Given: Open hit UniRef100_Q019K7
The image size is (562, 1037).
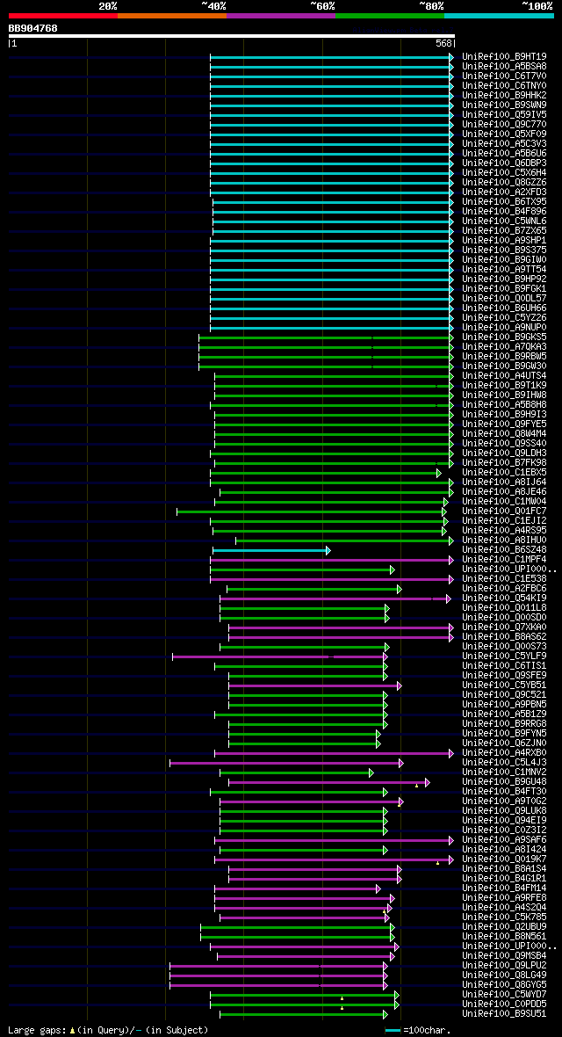Looking at the screenshot, I should point(504,859).
